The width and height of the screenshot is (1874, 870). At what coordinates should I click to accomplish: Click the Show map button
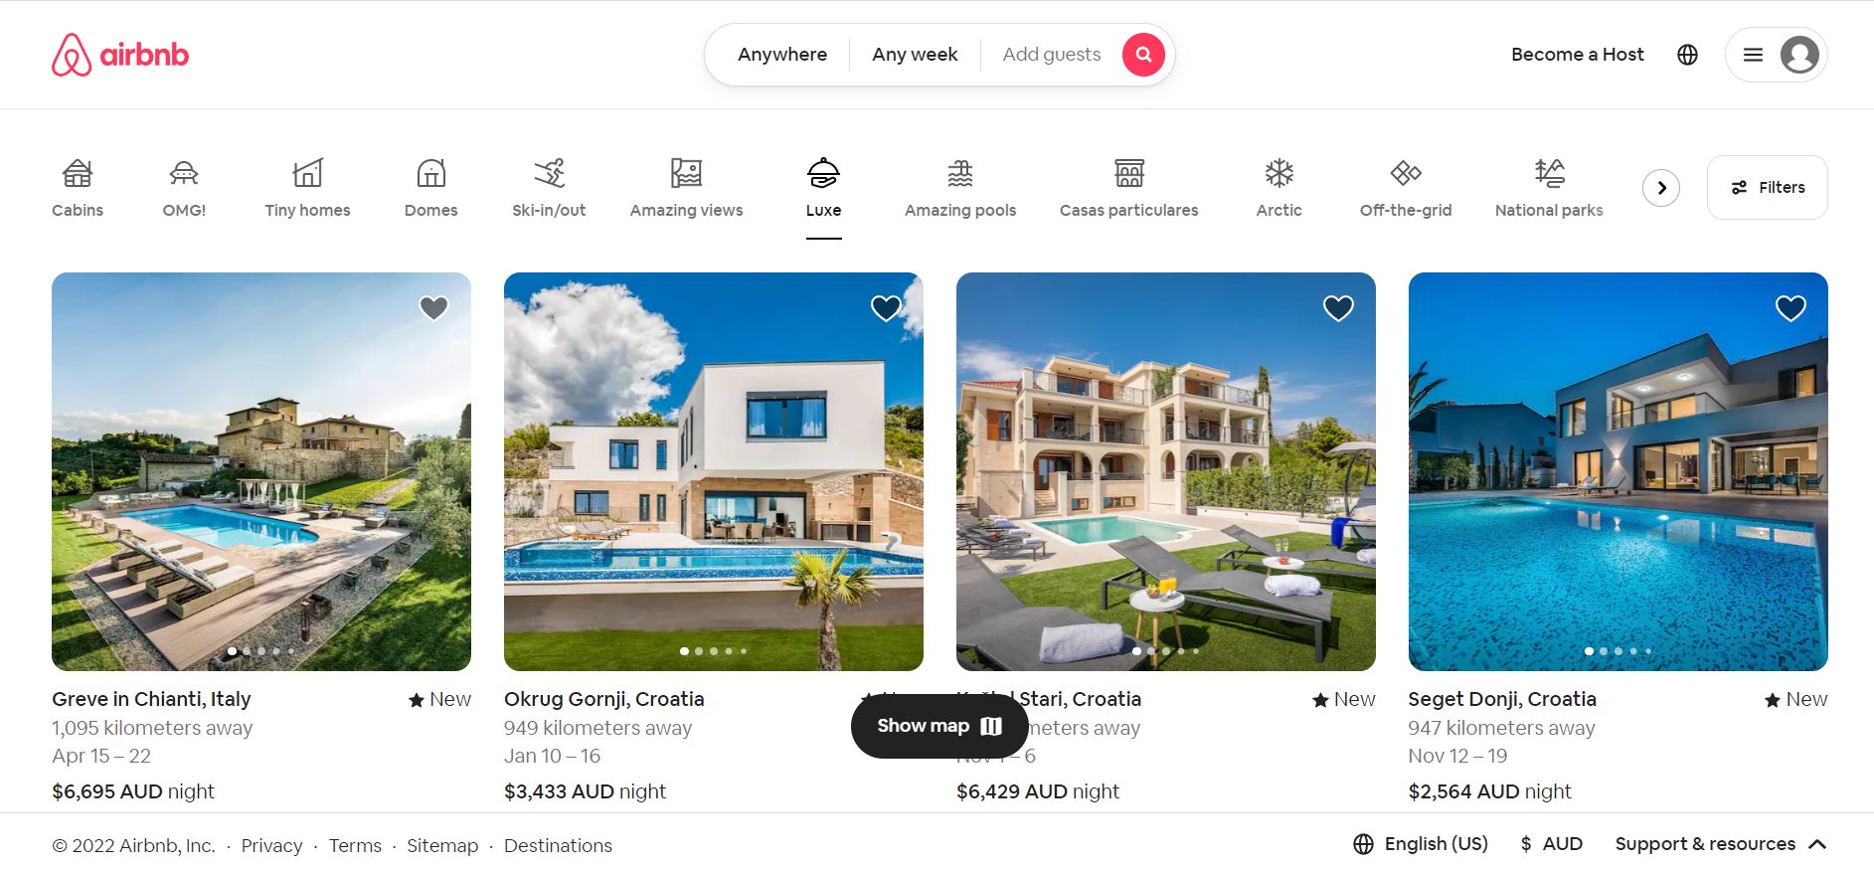coord(939,726)
